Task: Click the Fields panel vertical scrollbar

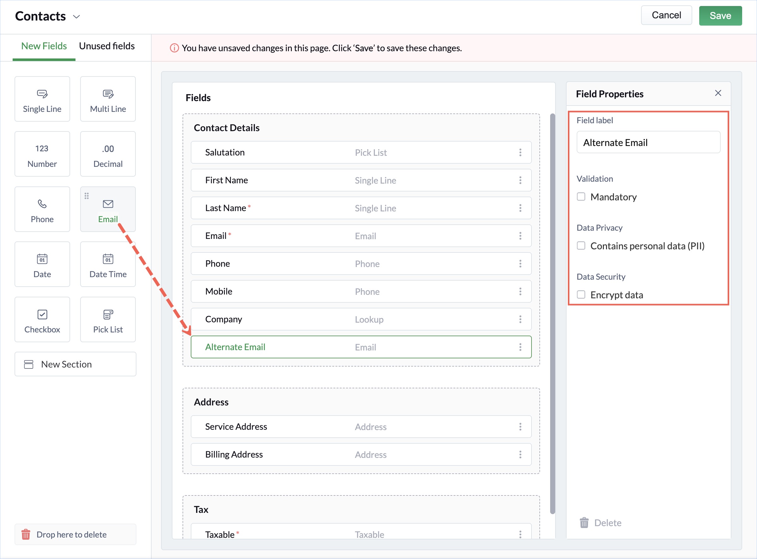Action: [552, 313]
